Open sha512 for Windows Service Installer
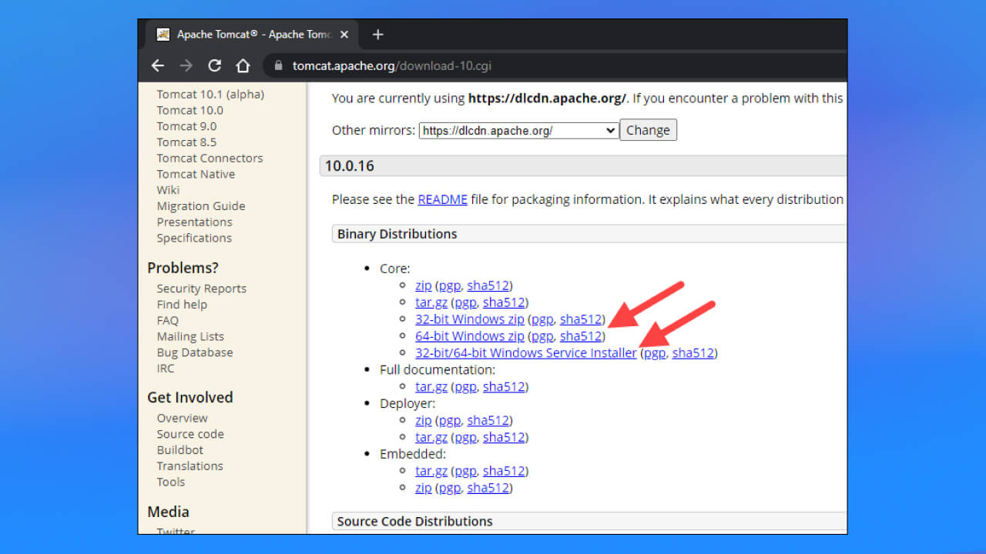Image resolution: width=986 pixels, height=554 pixels. click(693, 353)
